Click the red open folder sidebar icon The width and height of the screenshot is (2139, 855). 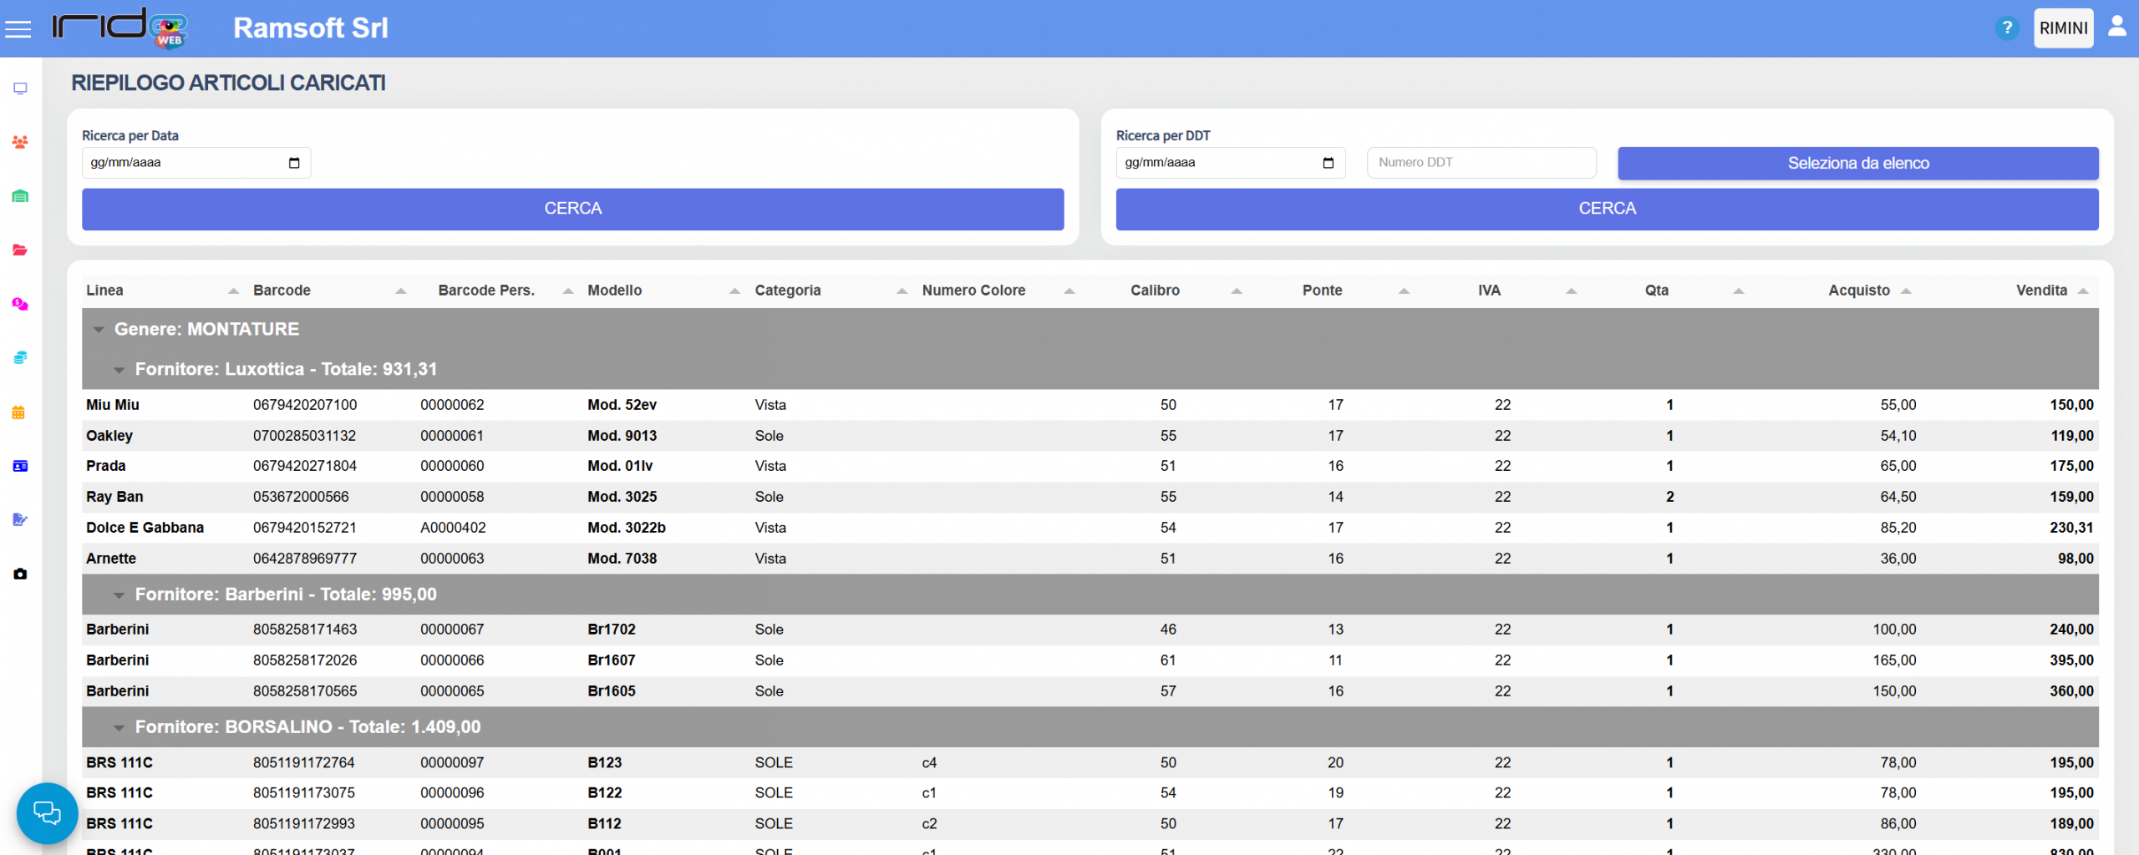[x=20, y=250]
